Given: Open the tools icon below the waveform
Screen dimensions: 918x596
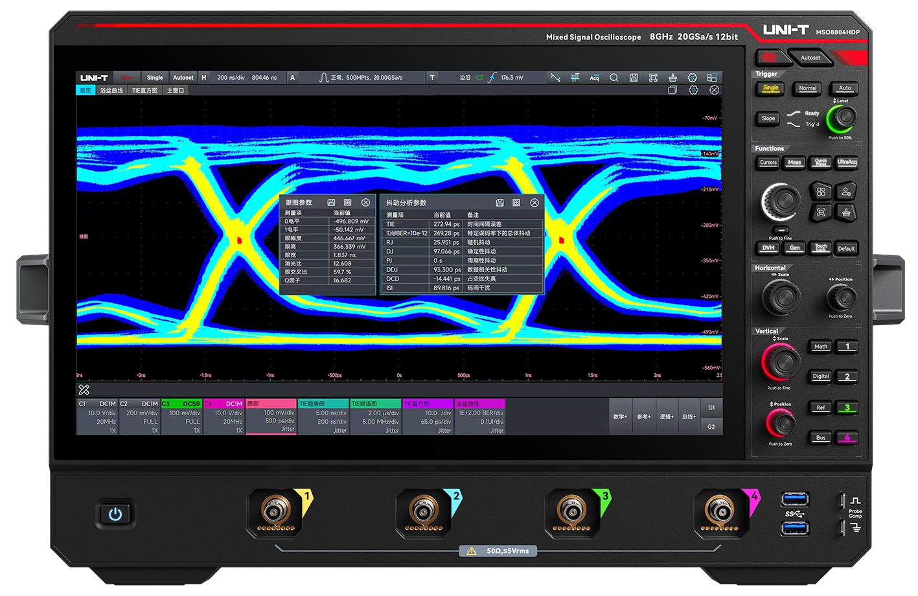Looking at the screenshot, I should (84, 389).
